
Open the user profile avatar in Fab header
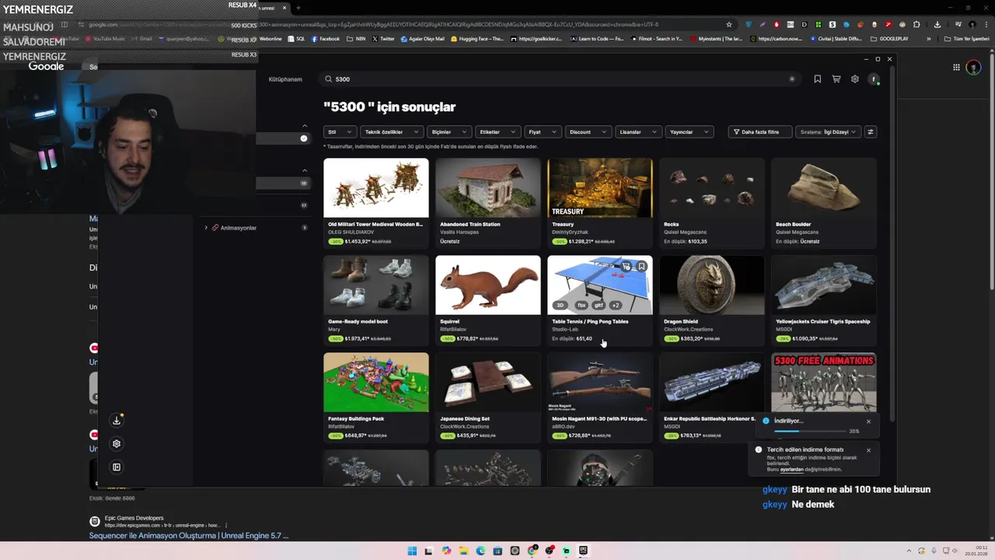tap(874, 79)
